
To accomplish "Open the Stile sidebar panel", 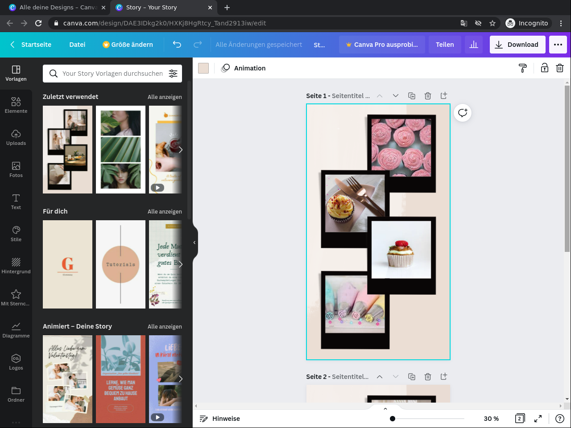I will pyautogui.click(x=16, y=234).
